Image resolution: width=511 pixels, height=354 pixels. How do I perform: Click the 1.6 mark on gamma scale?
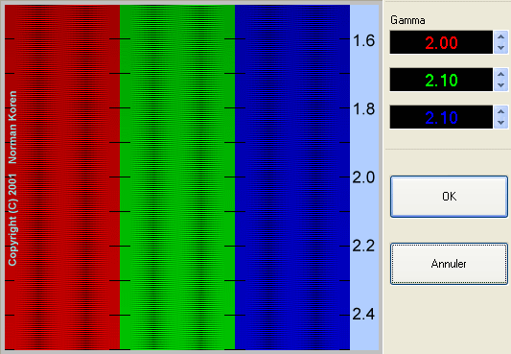tap(363, 40)
